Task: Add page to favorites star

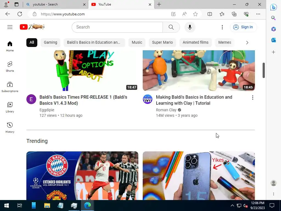Action: (x=195, y=14)
